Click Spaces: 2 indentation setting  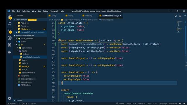point(141,104)
